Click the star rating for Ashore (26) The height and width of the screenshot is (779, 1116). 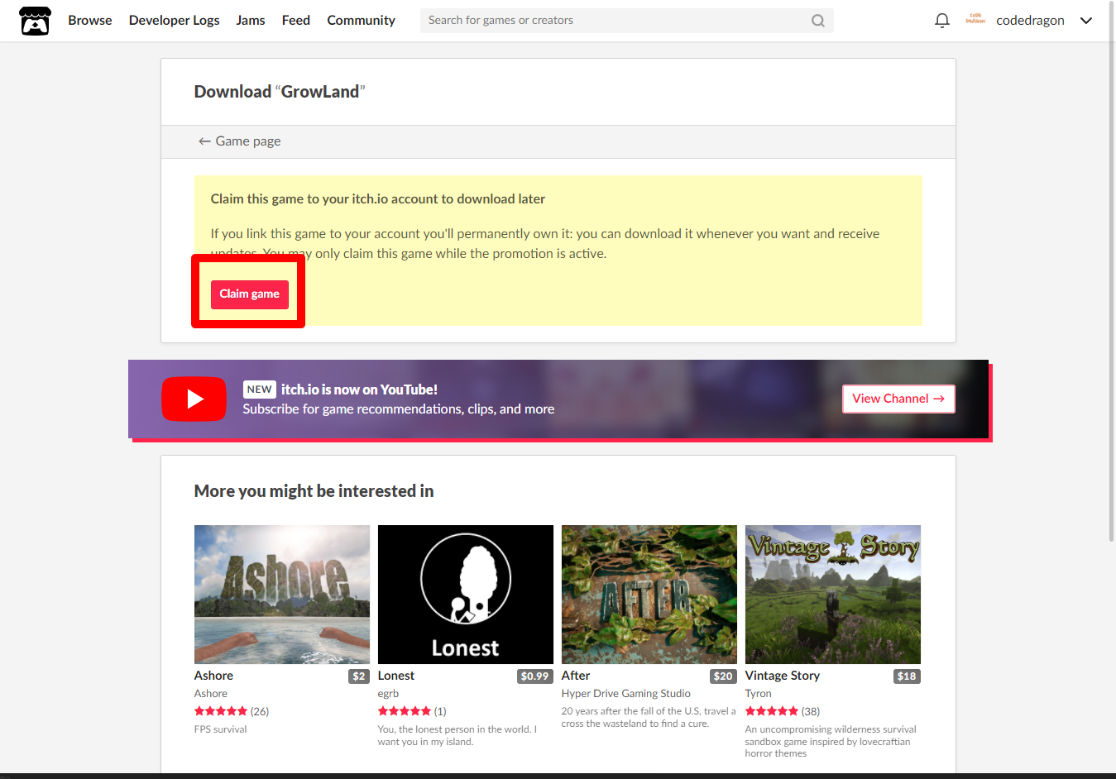pos(232,711)
